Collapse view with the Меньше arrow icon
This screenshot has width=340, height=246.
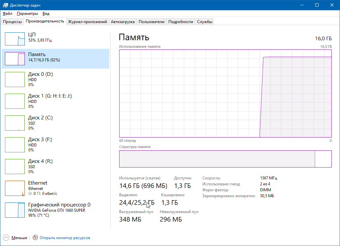coord(6,238)
